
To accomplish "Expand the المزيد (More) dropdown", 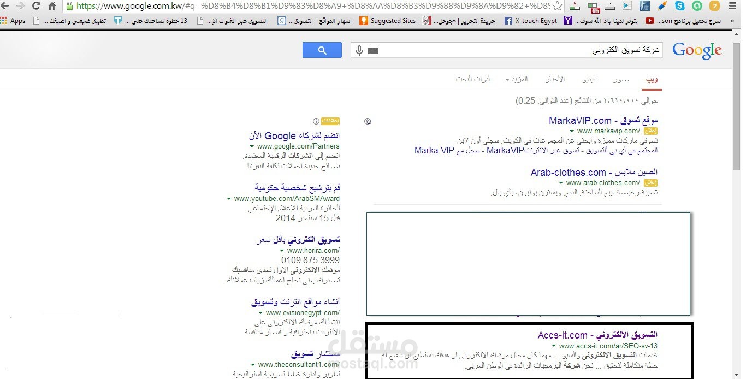I will tap(517, 80).
